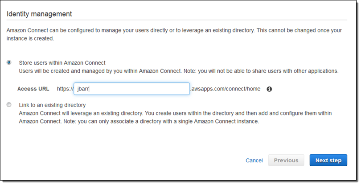Click the "instance is created" line of intro text
361x185 pixels.
point(30,39)
